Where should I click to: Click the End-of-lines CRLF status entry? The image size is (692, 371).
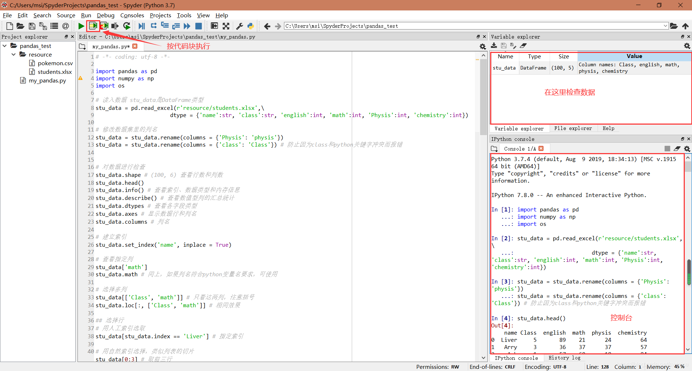pos(492,367)
